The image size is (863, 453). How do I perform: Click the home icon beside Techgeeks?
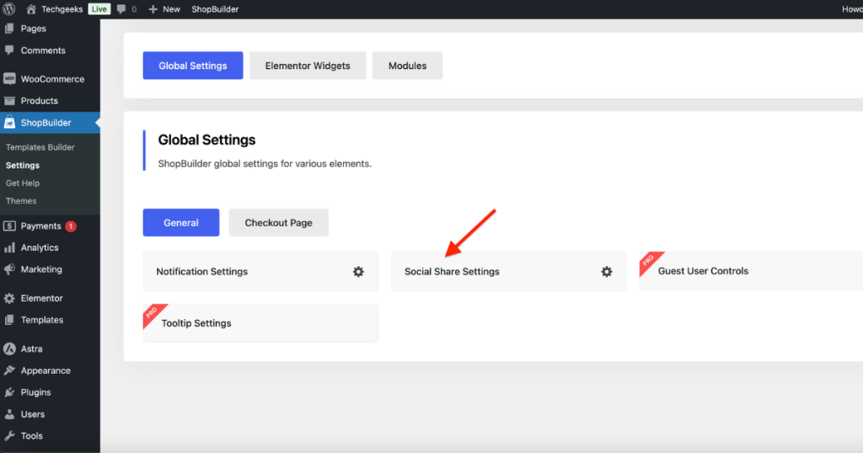(x=31, y=8)
